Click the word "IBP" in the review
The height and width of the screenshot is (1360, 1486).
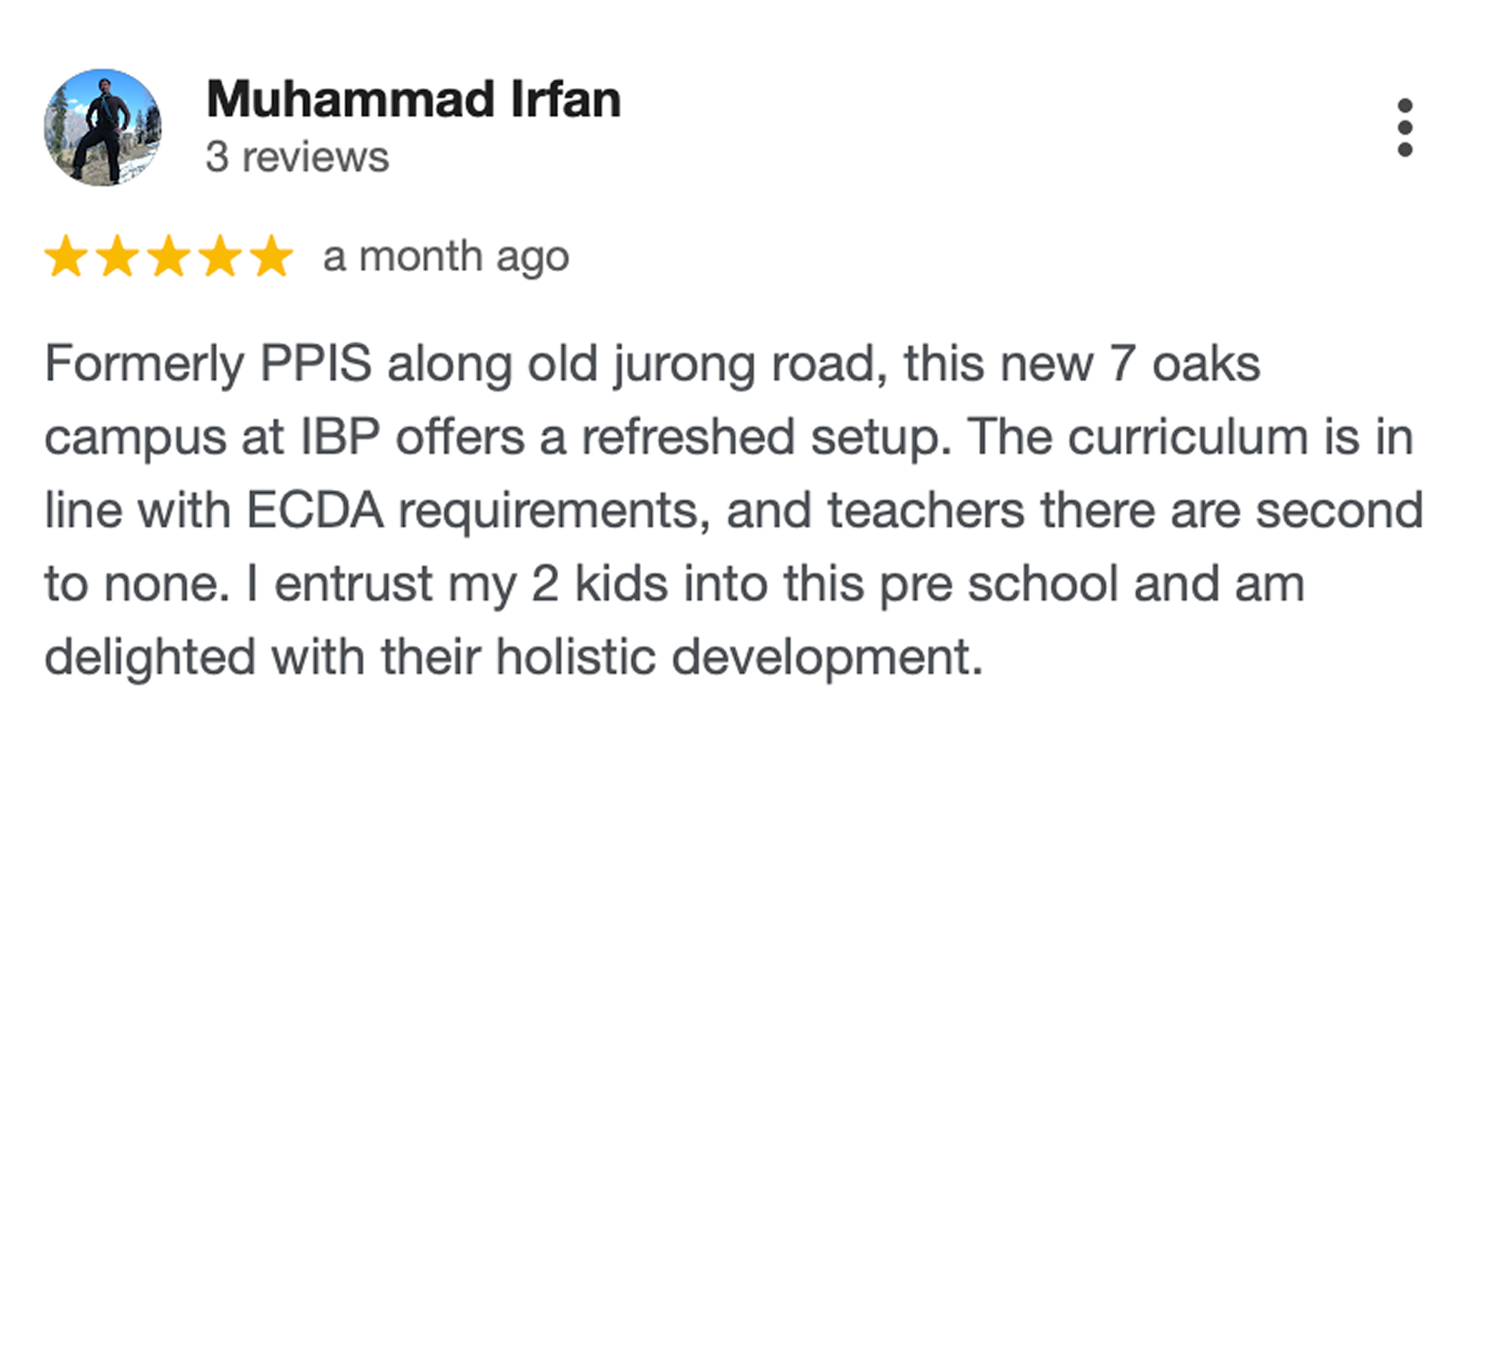click(340, 437)
